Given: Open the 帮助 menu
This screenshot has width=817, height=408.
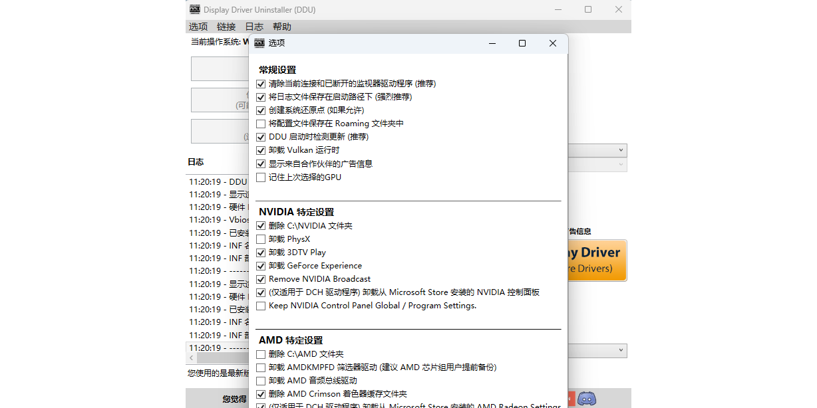Looking at the screenshot, I should pyautogui.click(x=281, y=27).
